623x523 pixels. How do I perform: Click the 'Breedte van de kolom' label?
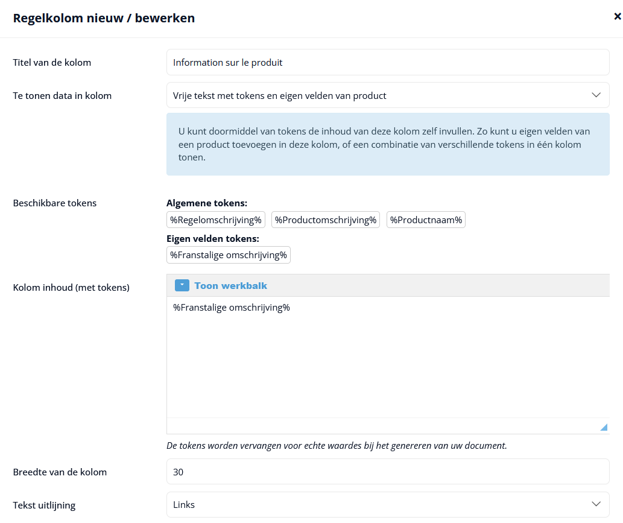tap(60, 472)
